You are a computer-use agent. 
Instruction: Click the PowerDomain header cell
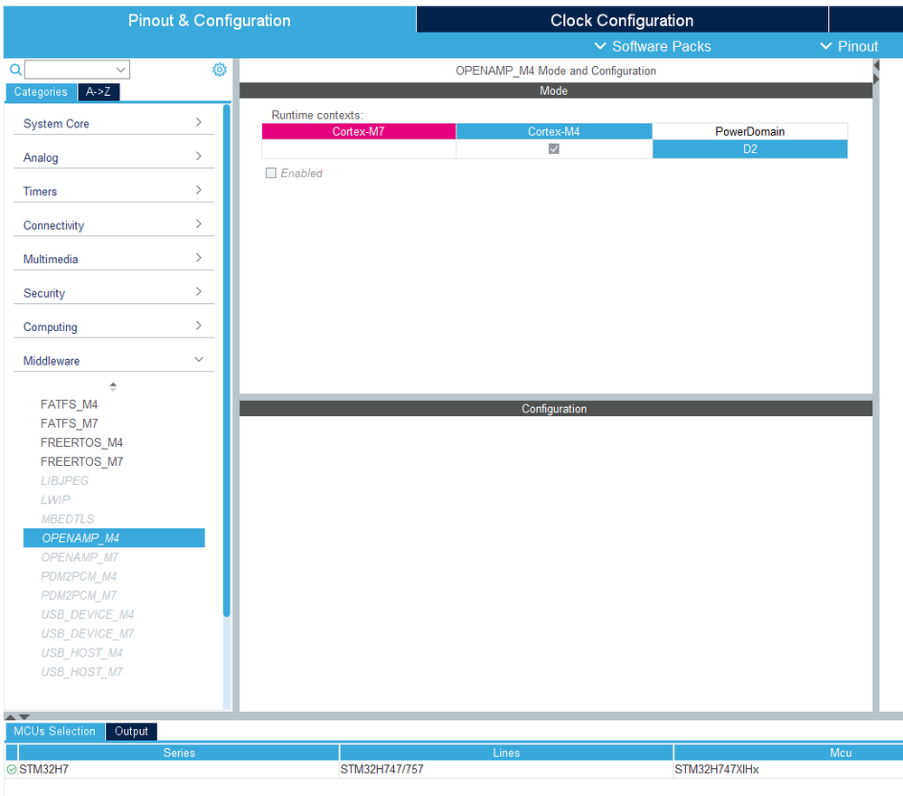[x=750, y=131]
